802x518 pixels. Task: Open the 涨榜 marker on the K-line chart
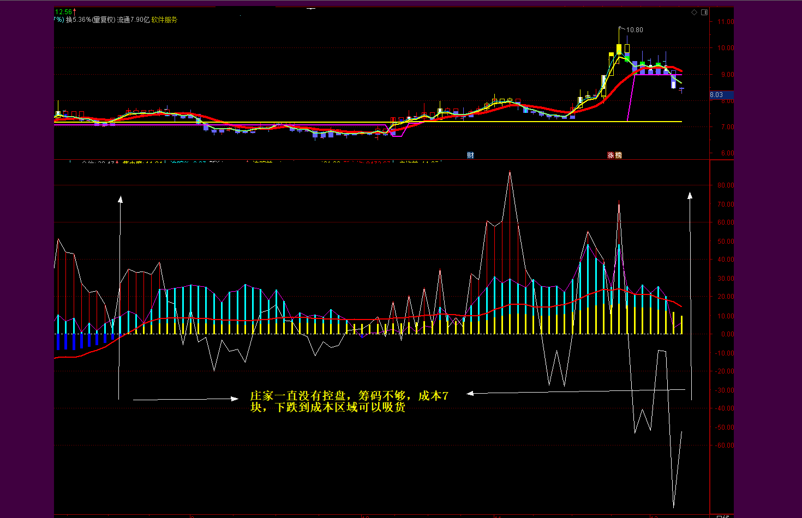[614, 155]
